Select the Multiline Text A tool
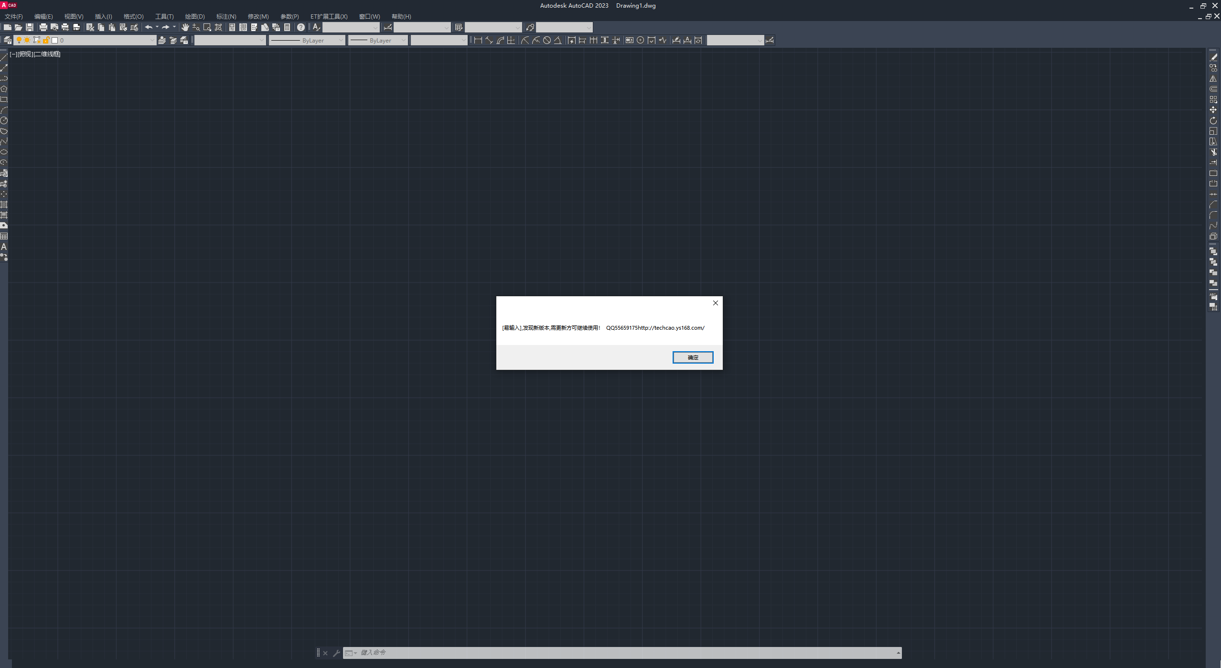The image size is (1221, 668). (4, 247)
